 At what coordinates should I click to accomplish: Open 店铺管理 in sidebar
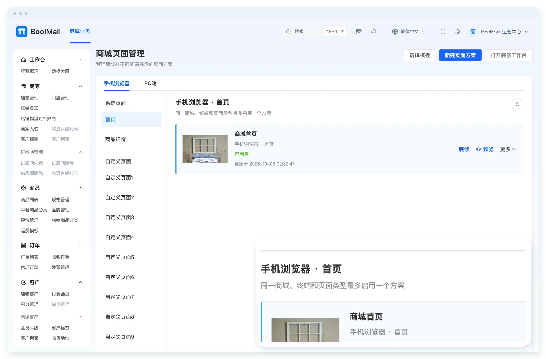tap(29, 98)
